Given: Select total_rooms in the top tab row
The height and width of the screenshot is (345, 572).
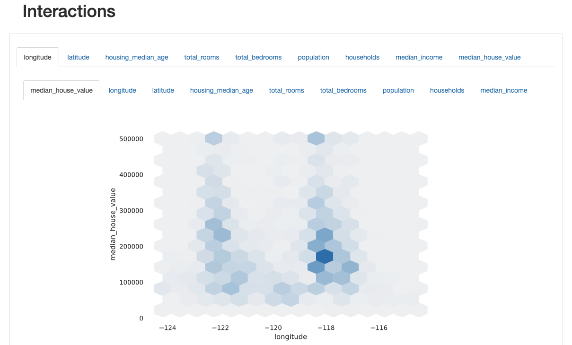Looking at the screenshot, I should 202,57.
